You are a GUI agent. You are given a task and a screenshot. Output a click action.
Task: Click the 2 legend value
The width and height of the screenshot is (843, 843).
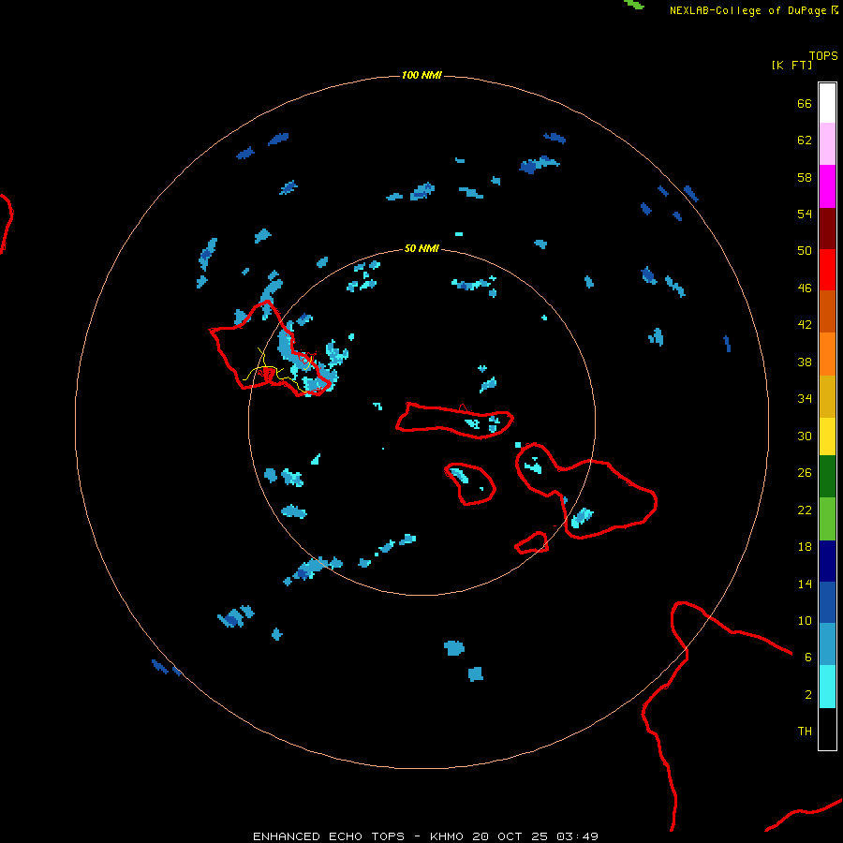(808, 694)
